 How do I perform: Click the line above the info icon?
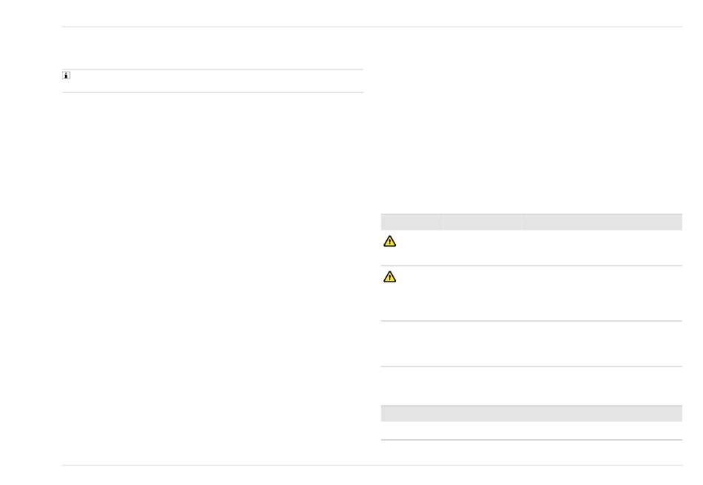(x=212, y=69)
